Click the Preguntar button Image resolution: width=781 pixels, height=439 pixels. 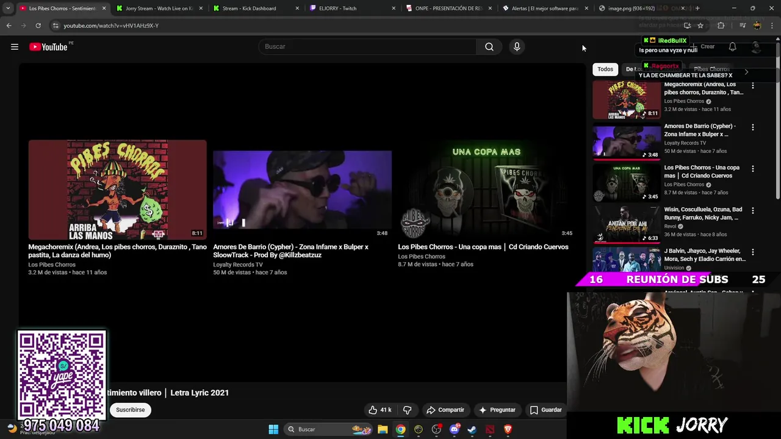point(497,410)
